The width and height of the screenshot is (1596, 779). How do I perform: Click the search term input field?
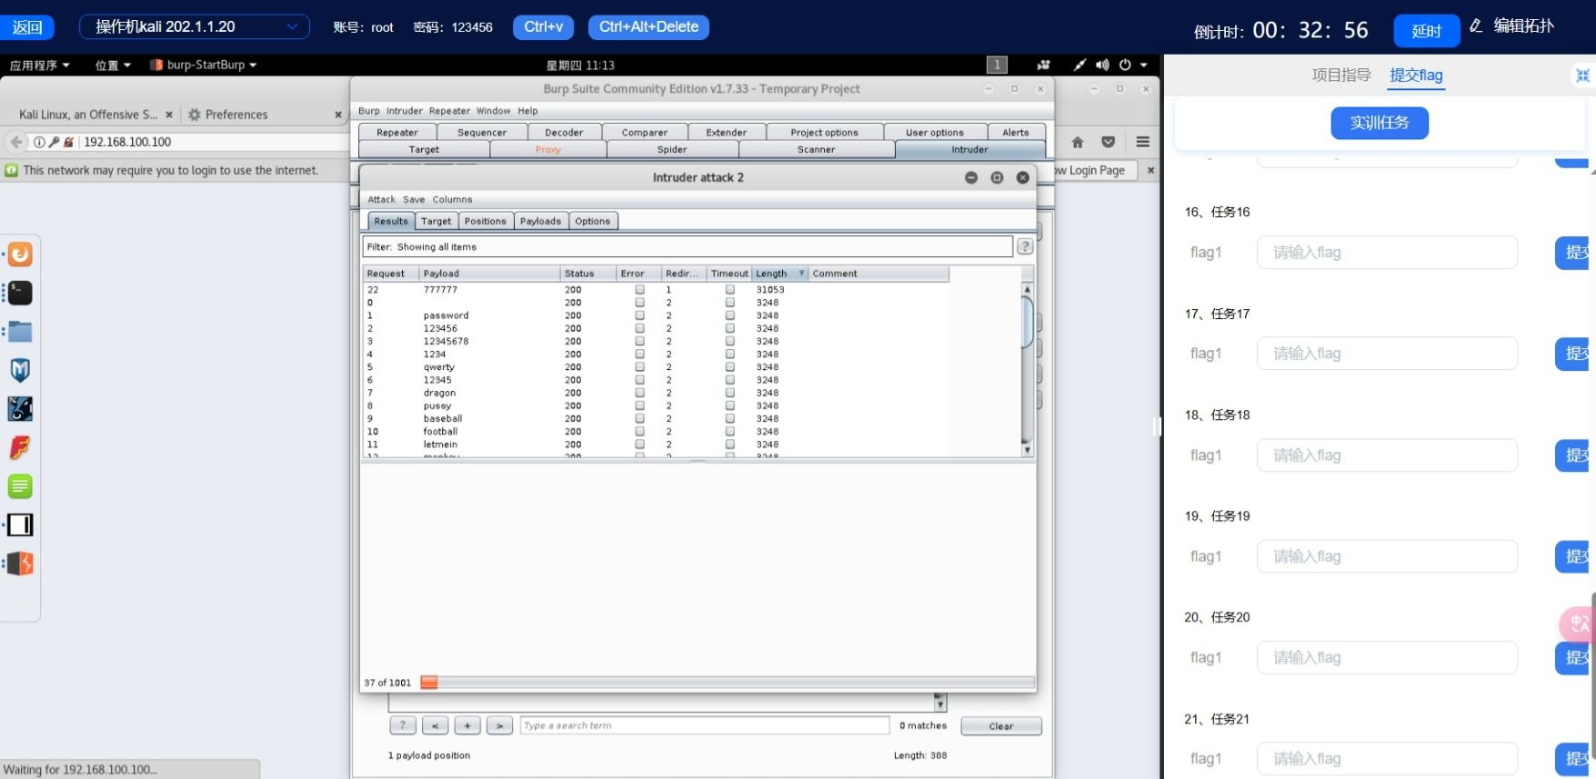tap(704, 725)
